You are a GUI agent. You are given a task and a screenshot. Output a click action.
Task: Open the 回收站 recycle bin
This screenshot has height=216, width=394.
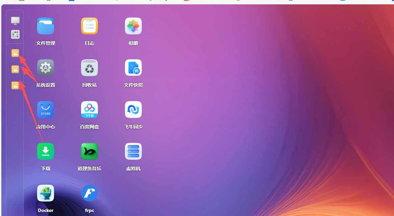(89, 68)
